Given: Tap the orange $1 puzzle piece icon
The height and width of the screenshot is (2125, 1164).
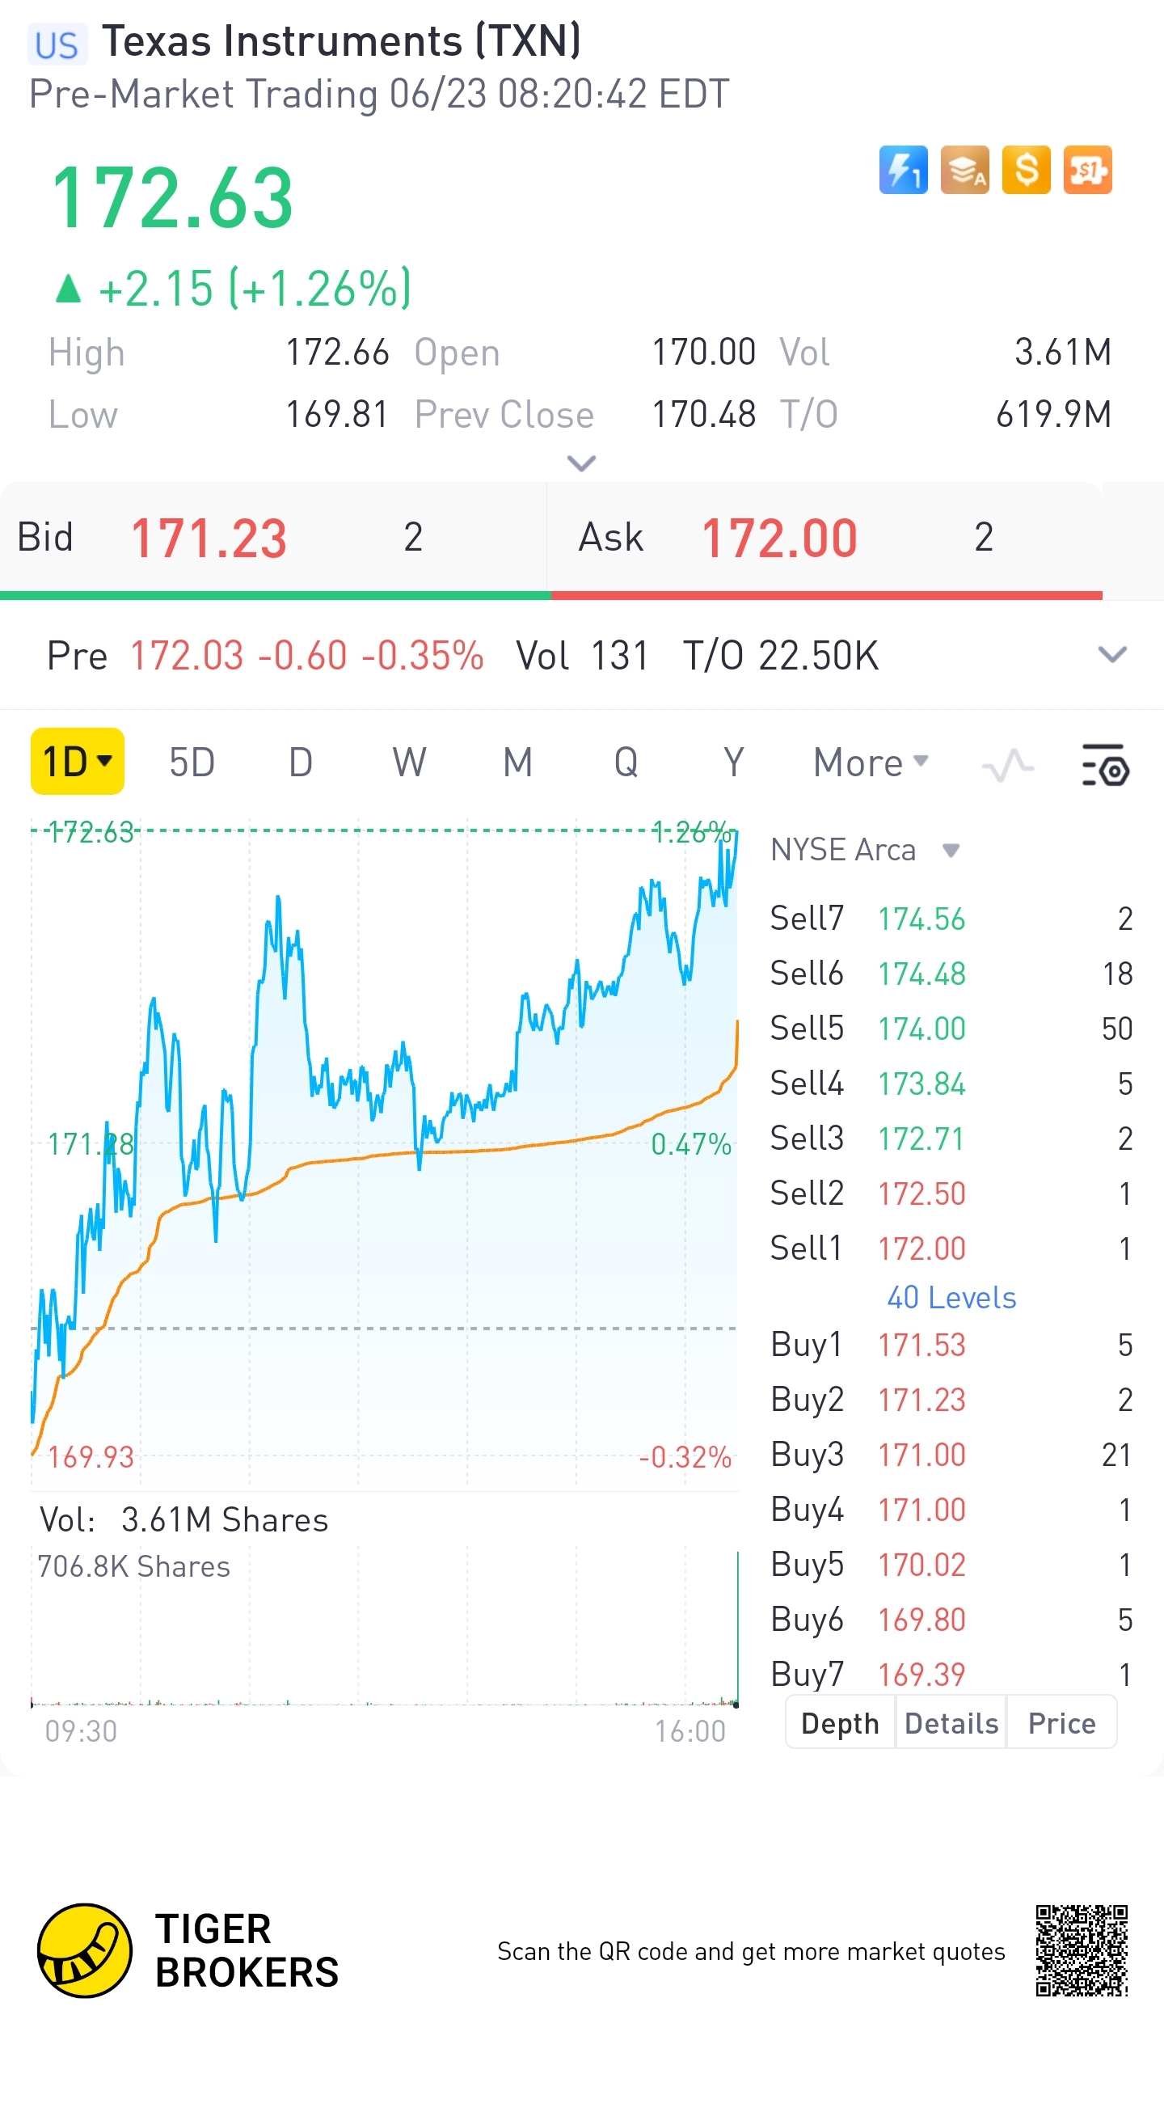Looking at the screenshot, I should [1087, 170].
